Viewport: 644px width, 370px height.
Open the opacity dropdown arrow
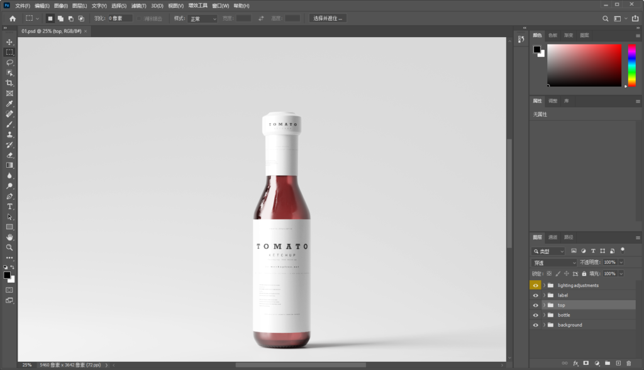pos(621,262)
